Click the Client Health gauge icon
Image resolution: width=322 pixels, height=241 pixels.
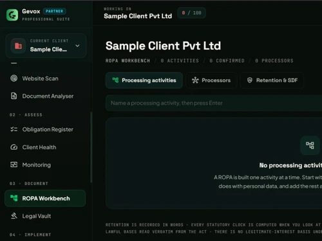click(x=14, y=147)
